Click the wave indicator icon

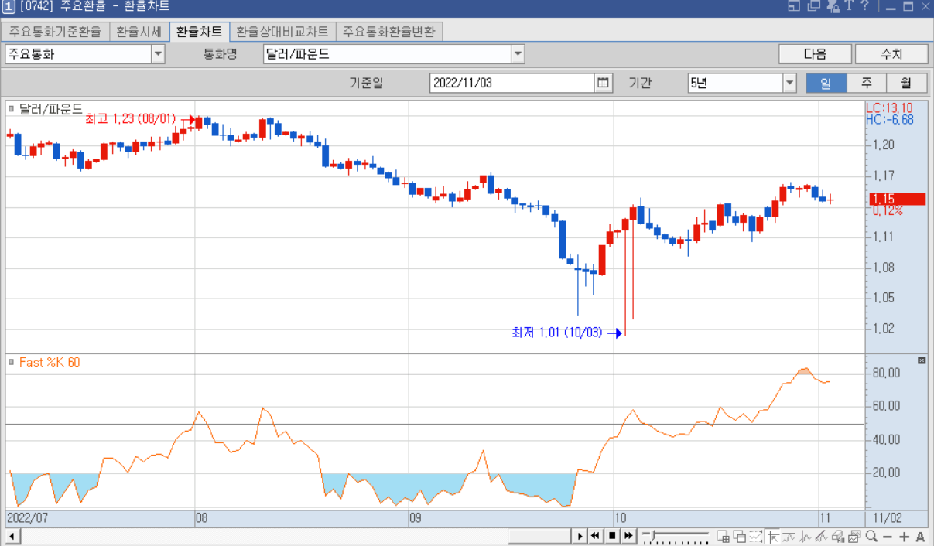coord(806,537)
